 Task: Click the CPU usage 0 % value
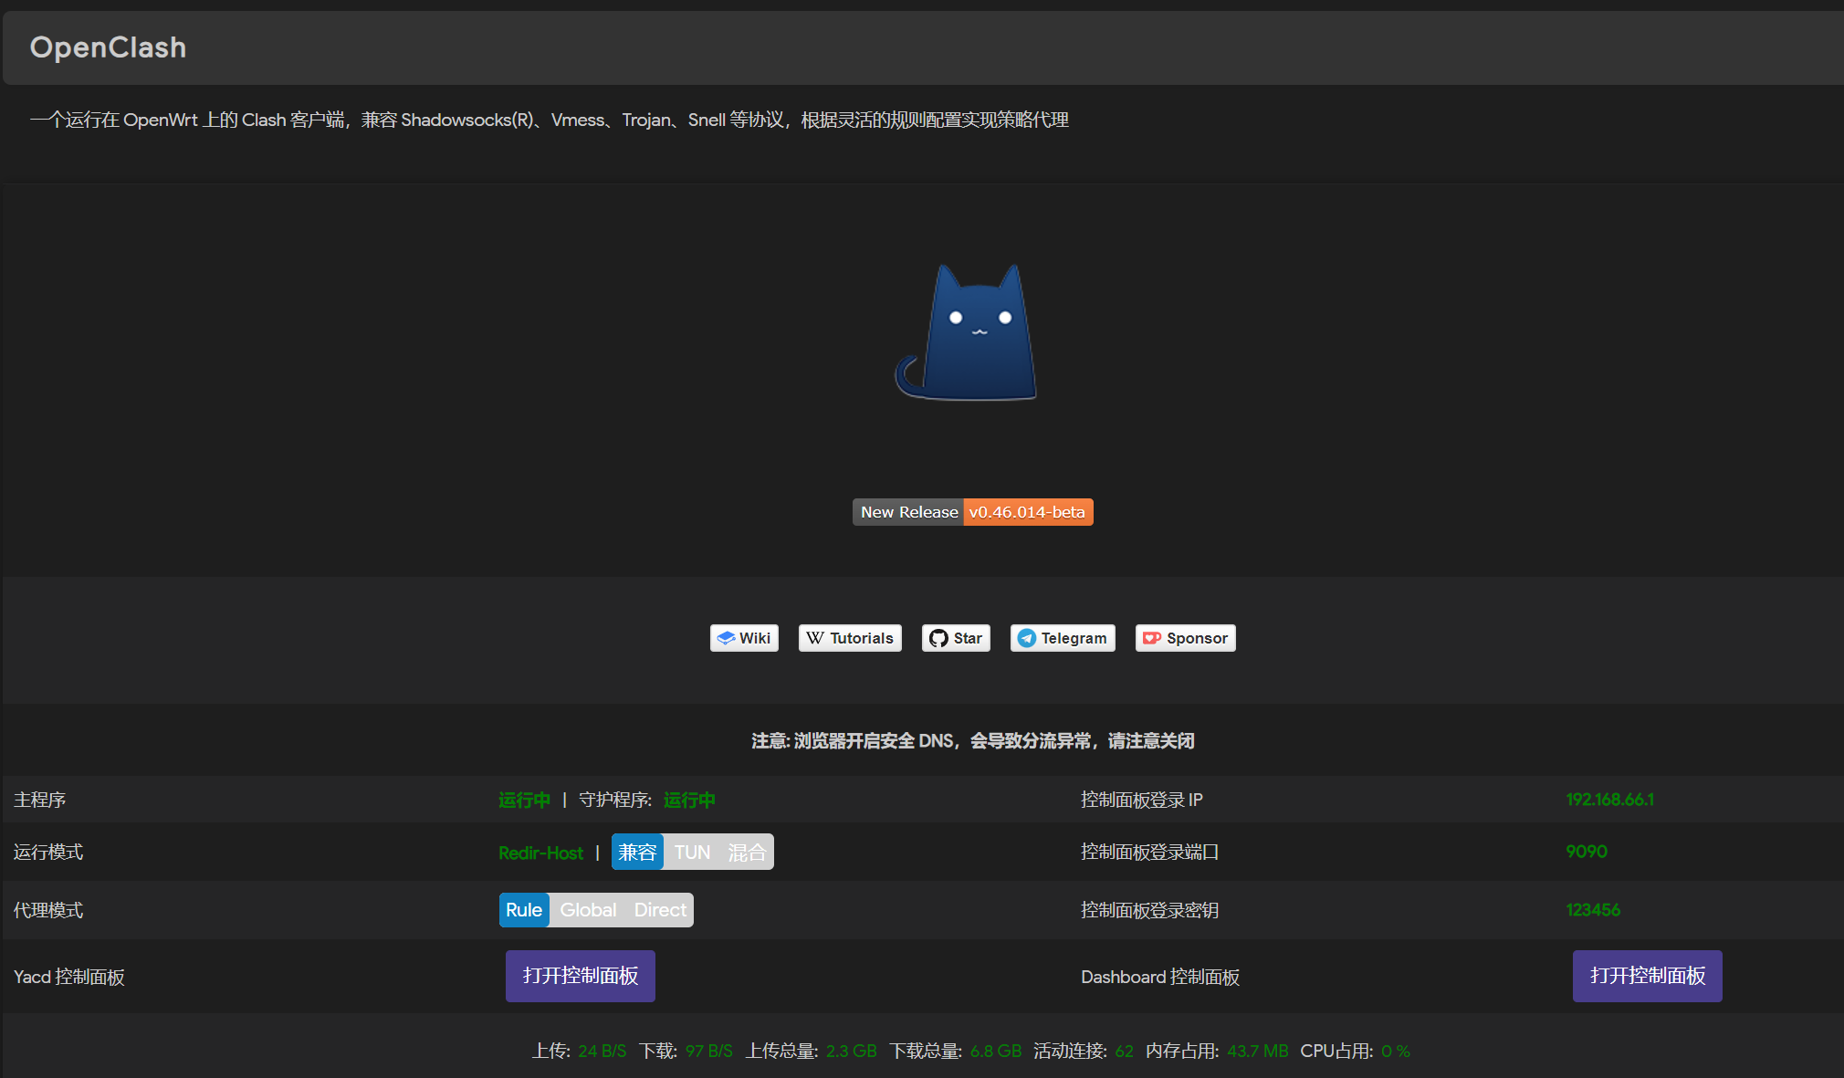coord(1396,1051)
